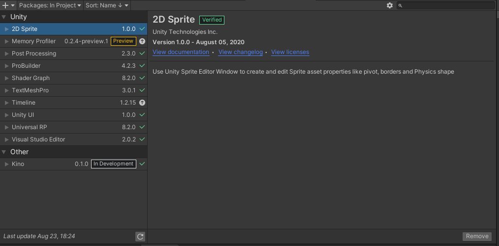Open the Packages: In Project dropdown
Image resolution: width=499 pixels, height=246 pixels.
(x=51, y=5)
